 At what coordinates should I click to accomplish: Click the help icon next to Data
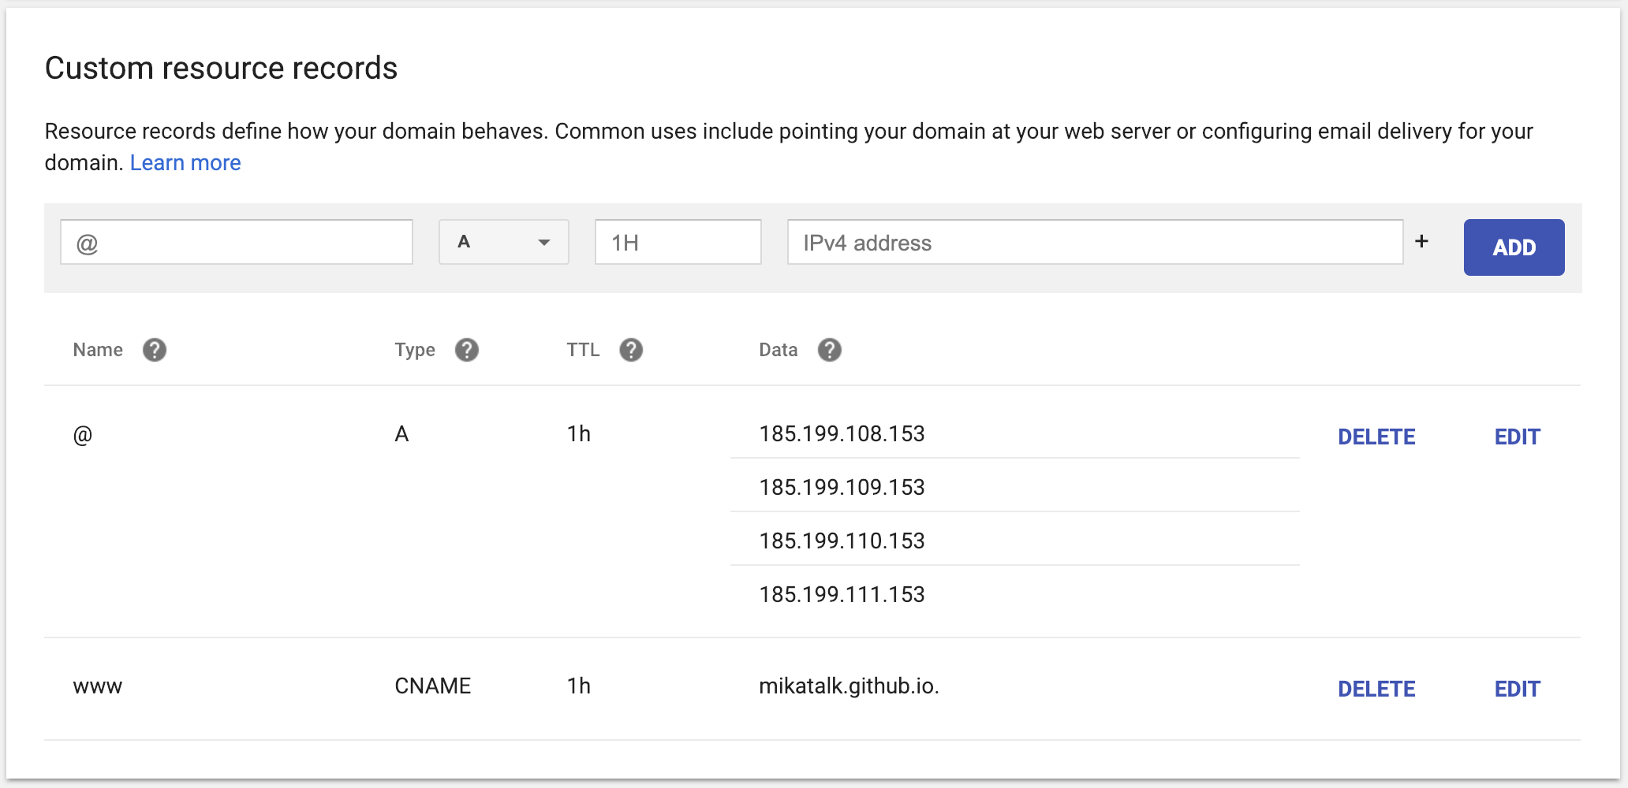[x=829, y=350]
